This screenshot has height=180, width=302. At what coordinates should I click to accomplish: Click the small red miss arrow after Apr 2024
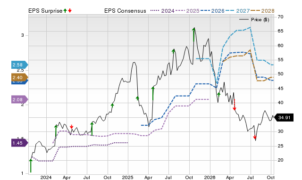71,127
